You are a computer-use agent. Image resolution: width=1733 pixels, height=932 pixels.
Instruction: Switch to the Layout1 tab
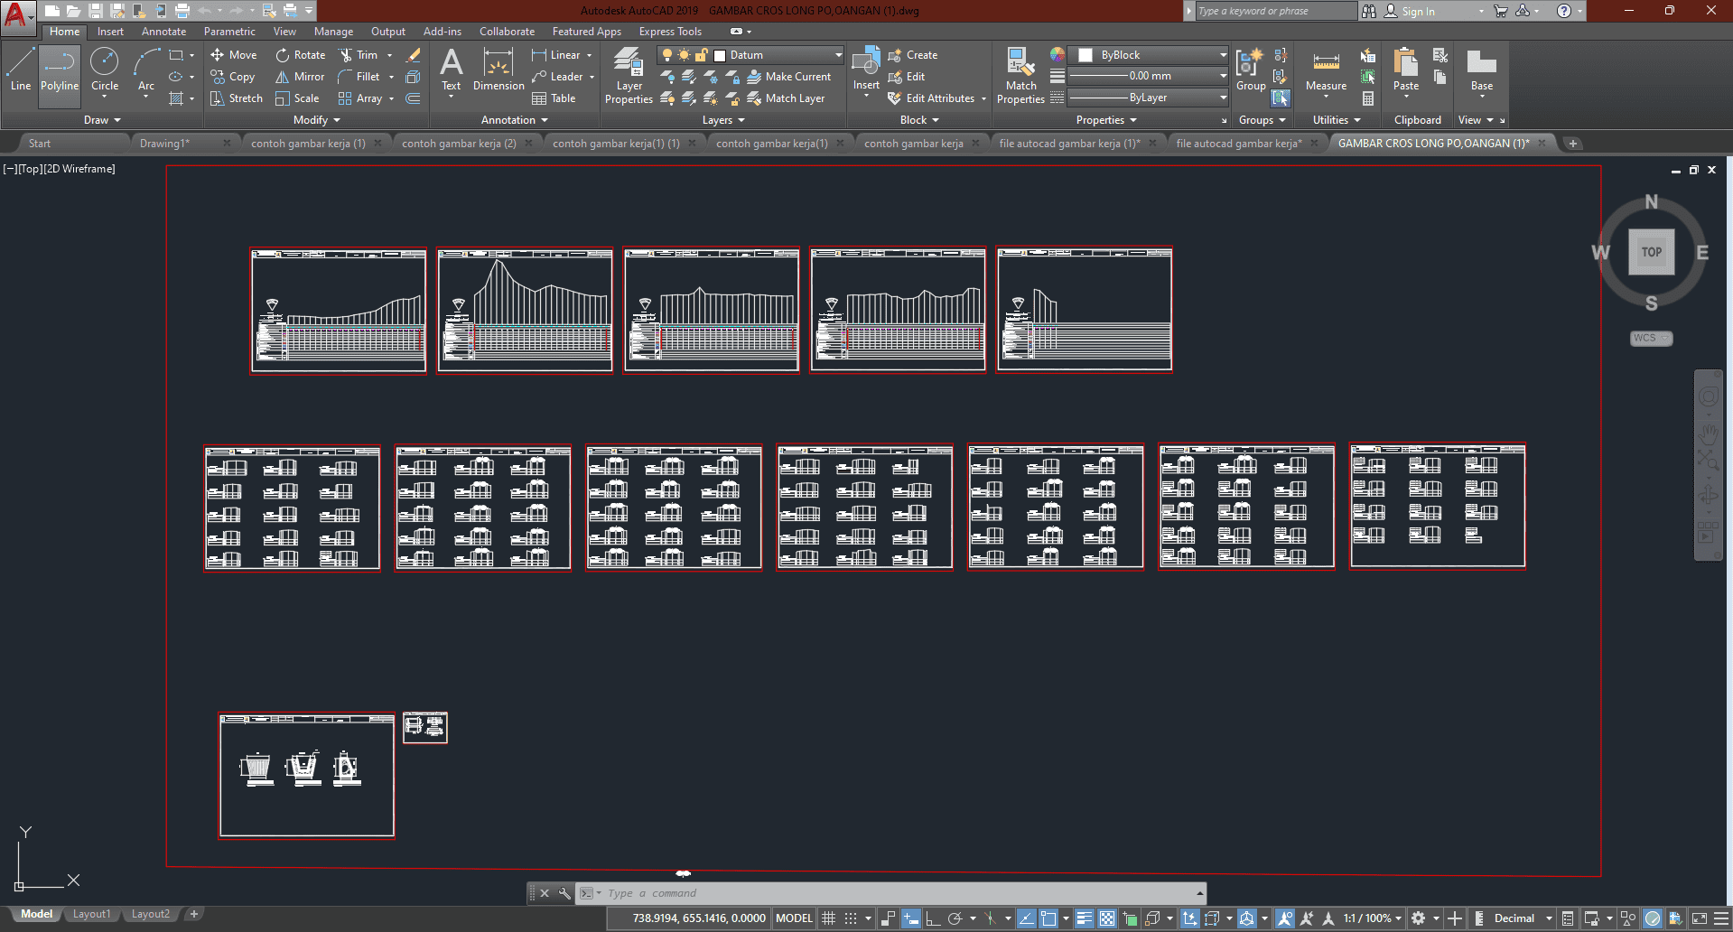pyautogui.click(x=91, y=914)
